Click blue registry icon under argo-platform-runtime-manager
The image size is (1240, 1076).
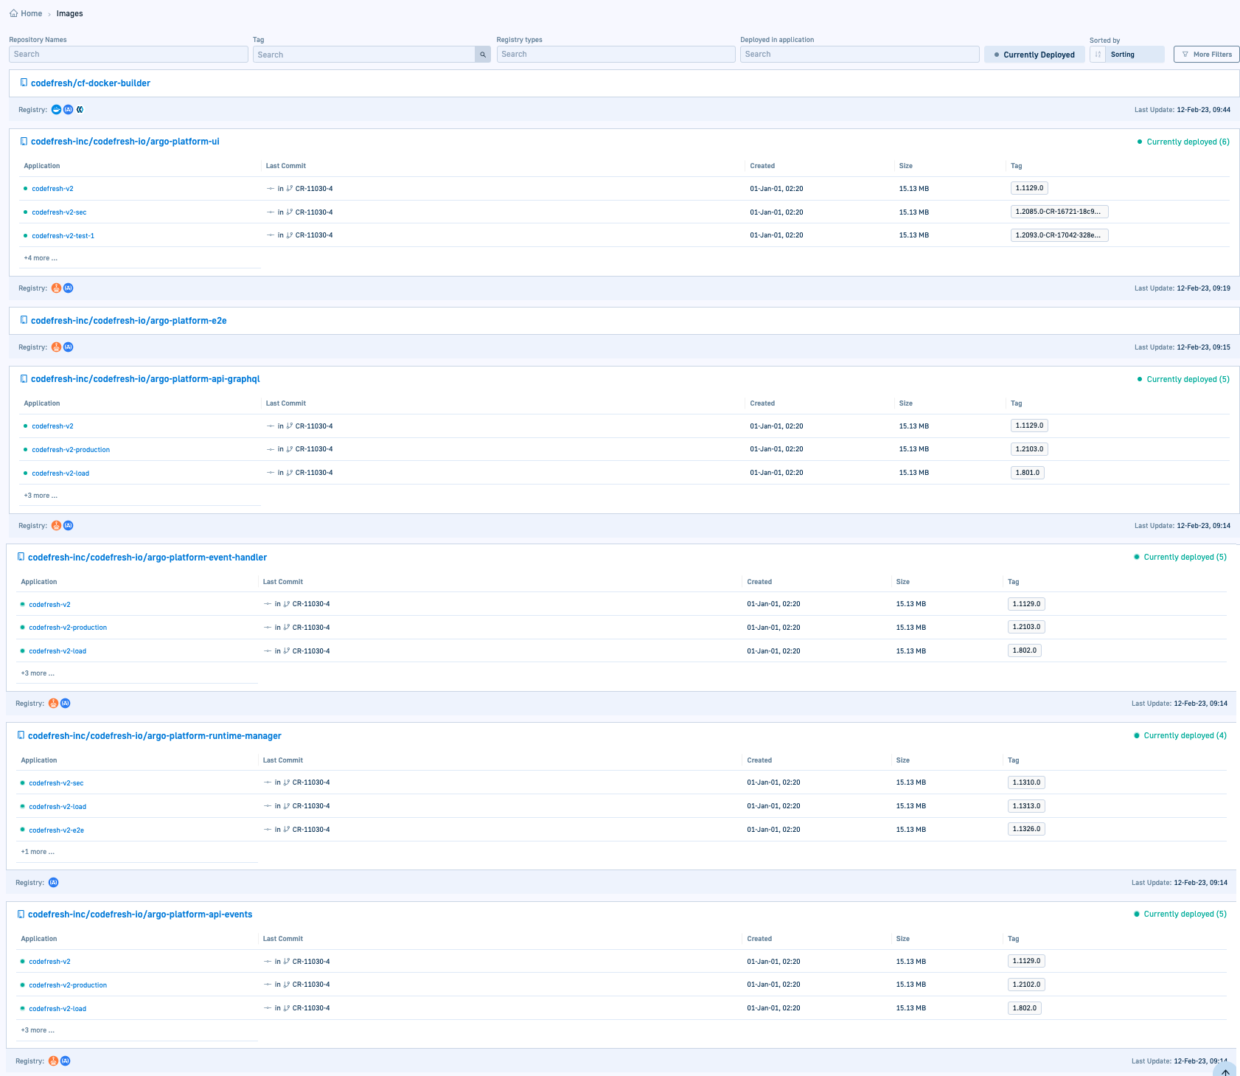point(53,883)
